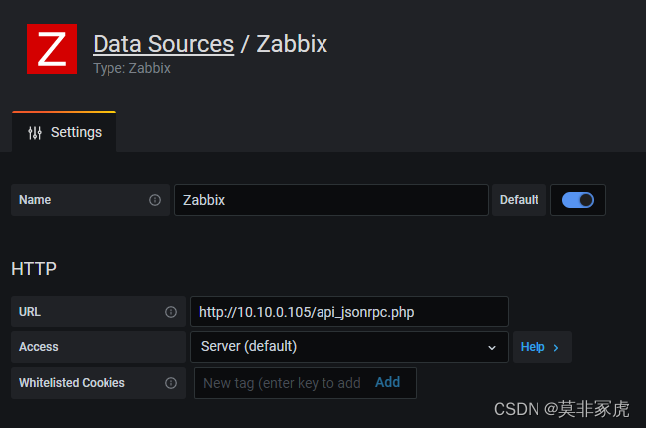Screen dimensions: 646x428
Task: Click the Name field label
Action: point(35,200)
